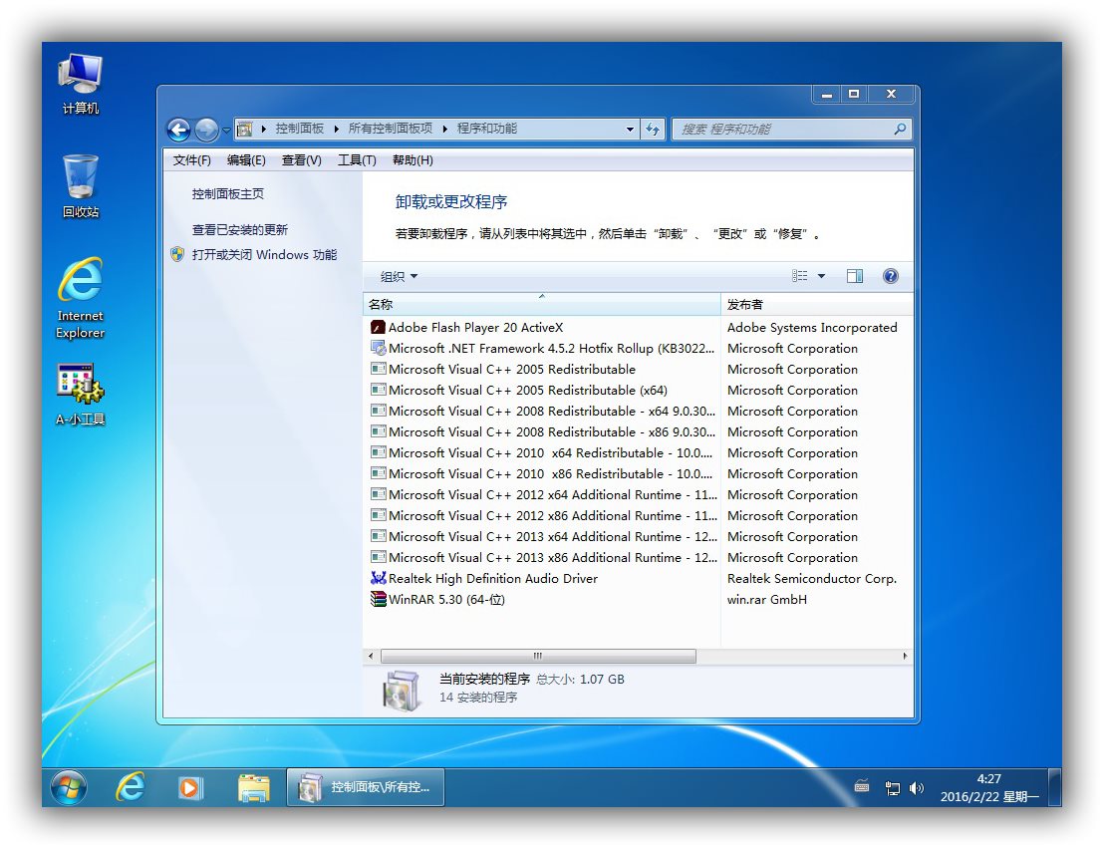
Task: Click the blue help question mark icon
Action: 891,276
